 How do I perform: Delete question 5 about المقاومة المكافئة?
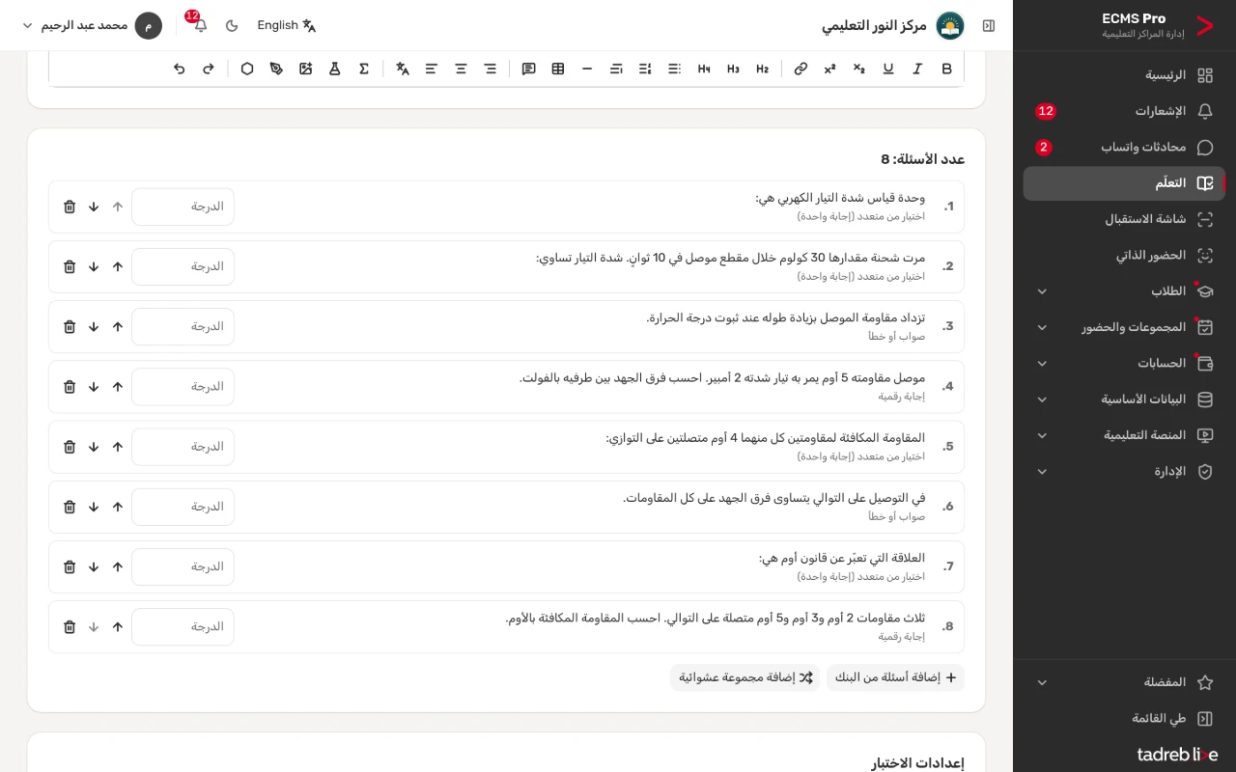70,447
